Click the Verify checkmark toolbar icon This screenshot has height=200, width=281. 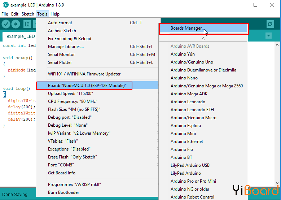point(6,24)
